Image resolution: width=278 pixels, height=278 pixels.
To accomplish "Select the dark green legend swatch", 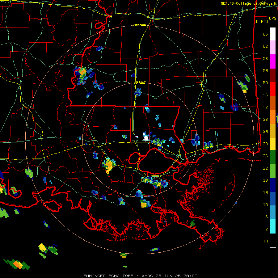I will [273, 157].
